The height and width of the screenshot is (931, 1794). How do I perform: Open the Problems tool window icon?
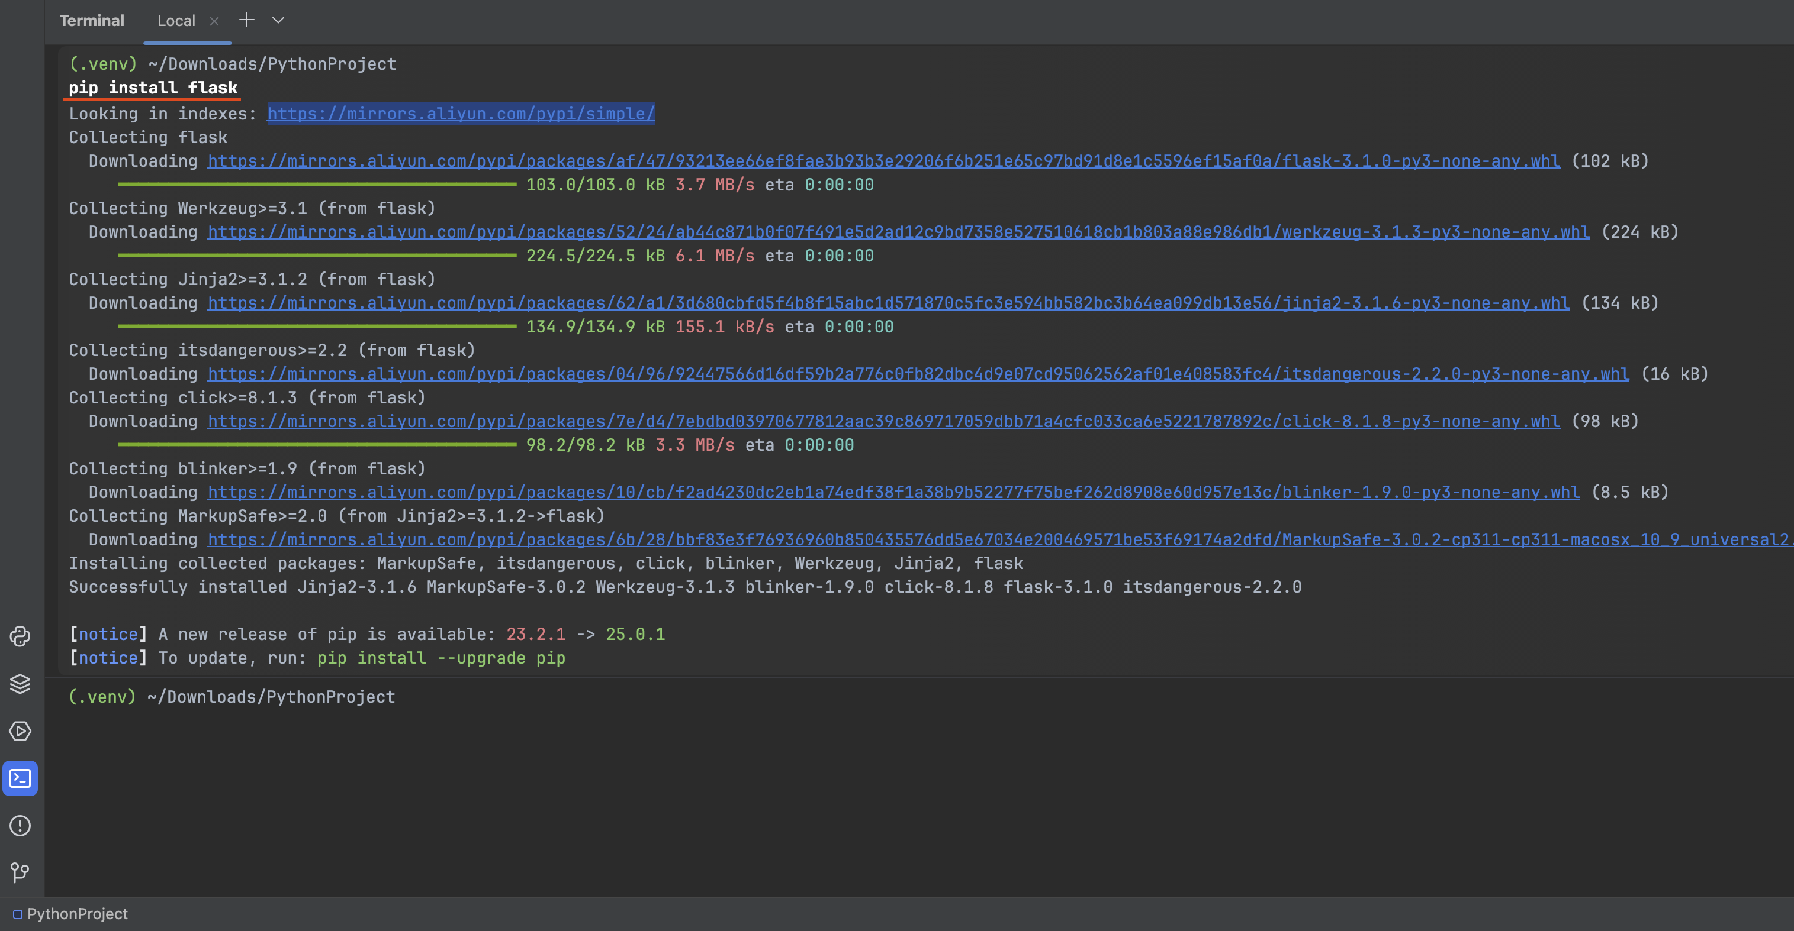pos(20,826)
